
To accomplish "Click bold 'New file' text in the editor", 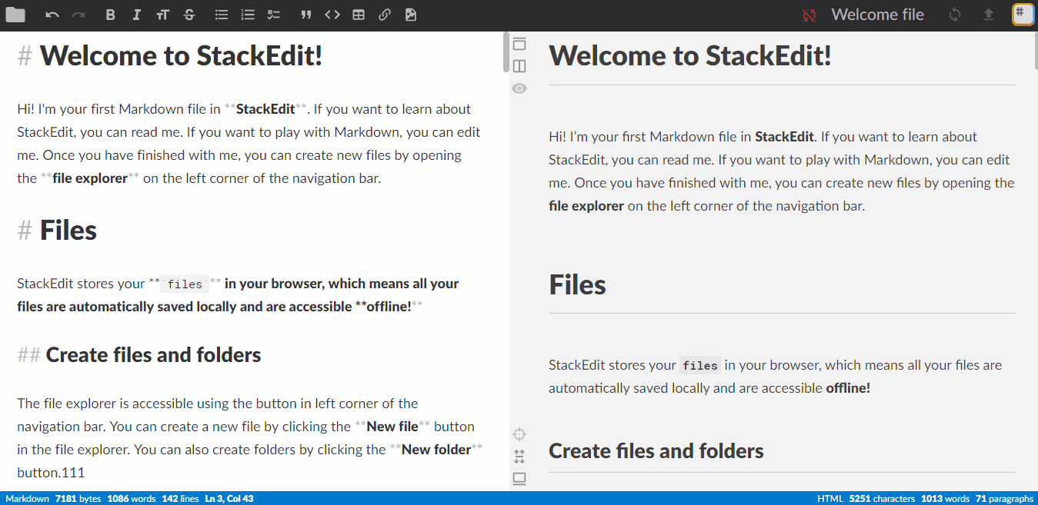I will tap(392, 426).
